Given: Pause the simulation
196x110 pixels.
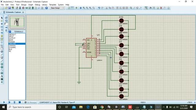Looking at the screenshot, I should (x=14, y=102).
